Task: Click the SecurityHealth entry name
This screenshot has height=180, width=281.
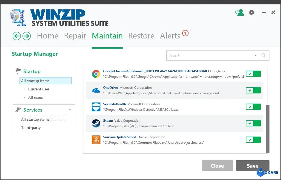Action: click(114, 104)
